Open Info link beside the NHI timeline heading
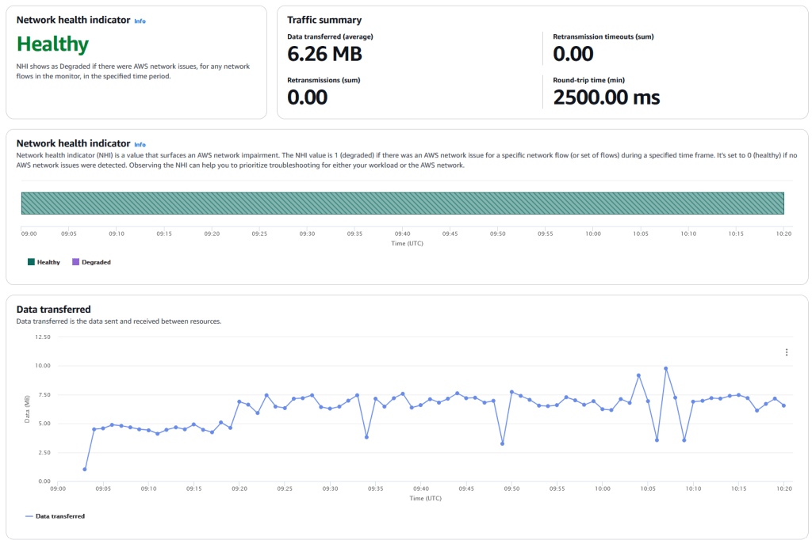The image size is (812, 540). tap(140, 145)
